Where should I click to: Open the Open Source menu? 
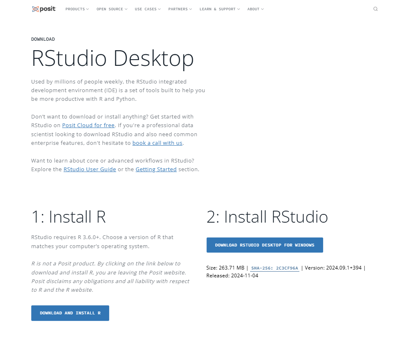coord(112,9)
